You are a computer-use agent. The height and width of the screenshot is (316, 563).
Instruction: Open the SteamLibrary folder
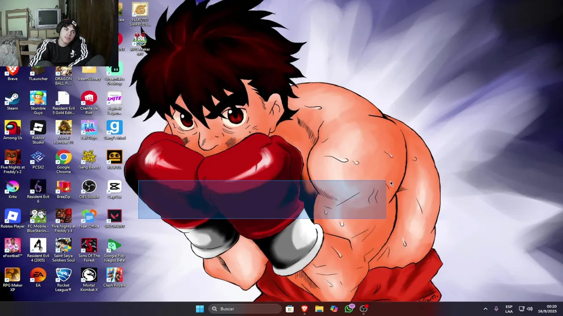pos(89,74)
